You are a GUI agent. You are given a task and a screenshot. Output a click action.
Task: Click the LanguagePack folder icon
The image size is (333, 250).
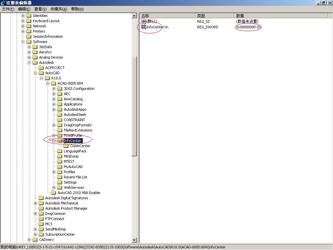tap(60, 151)
